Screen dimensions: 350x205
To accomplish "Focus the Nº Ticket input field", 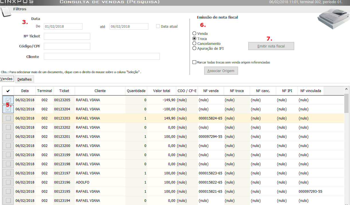I will click(67, 36).
